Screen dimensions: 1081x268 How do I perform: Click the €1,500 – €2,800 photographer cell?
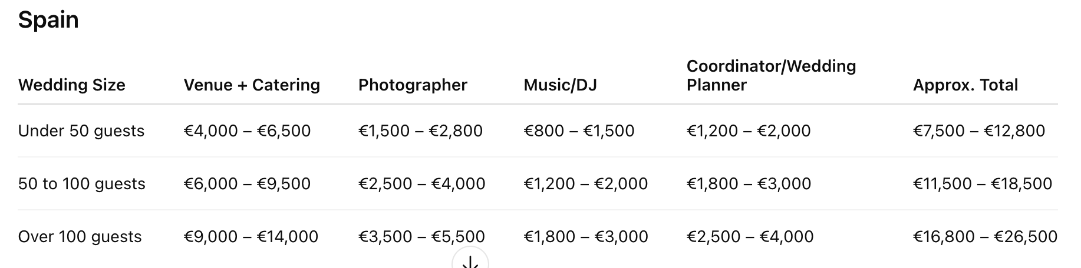pos(420,130)
